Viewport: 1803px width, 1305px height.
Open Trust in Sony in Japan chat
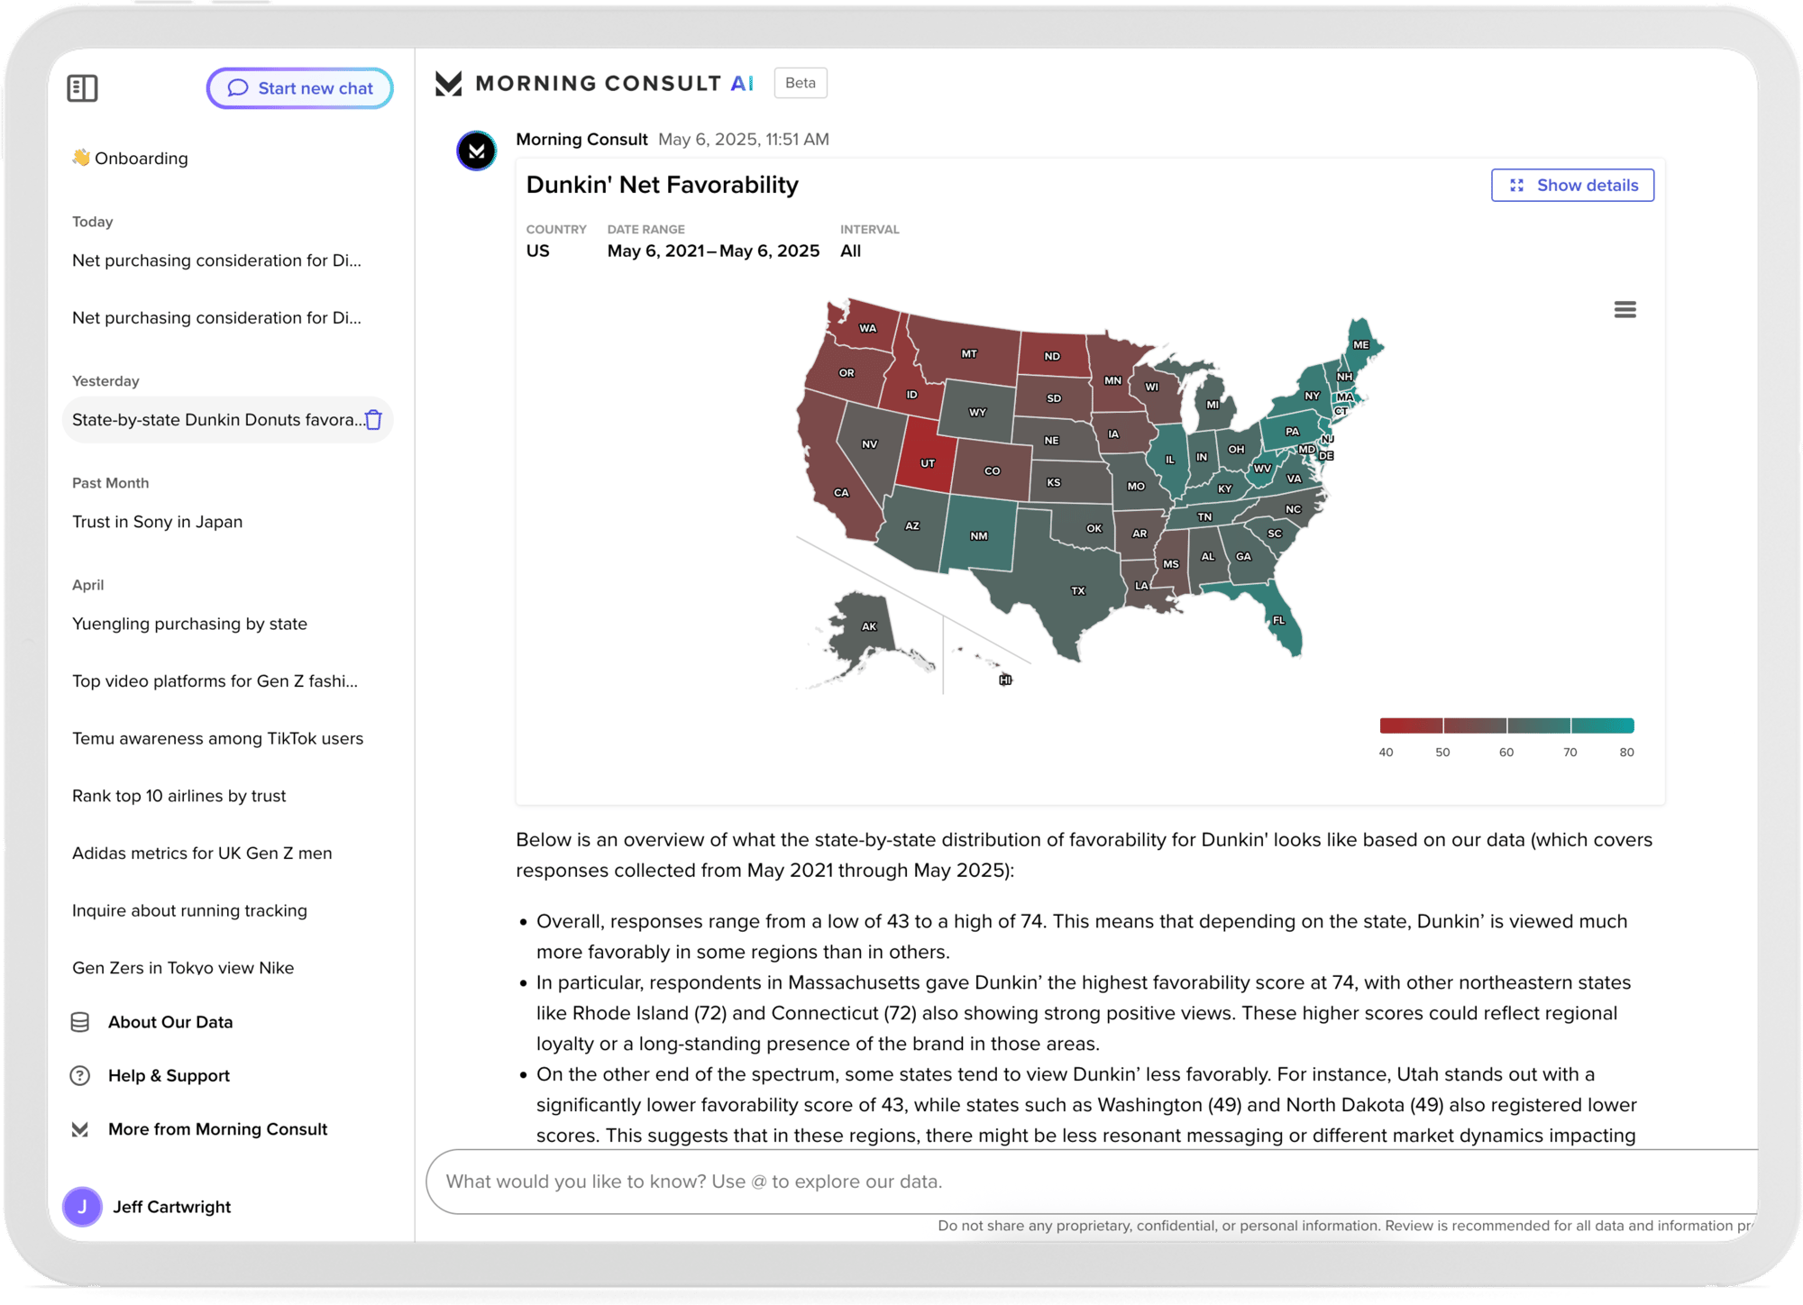point(157,522)
